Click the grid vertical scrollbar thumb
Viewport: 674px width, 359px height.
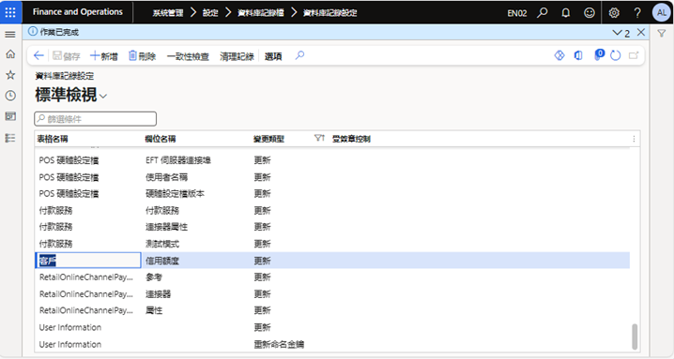635,337
